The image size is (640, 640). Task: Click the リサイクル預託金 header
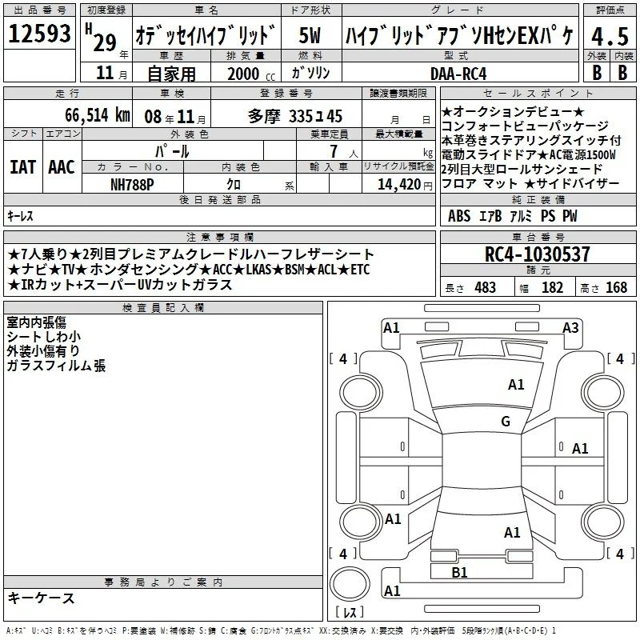pyautogui.click(x=398, y=166)
